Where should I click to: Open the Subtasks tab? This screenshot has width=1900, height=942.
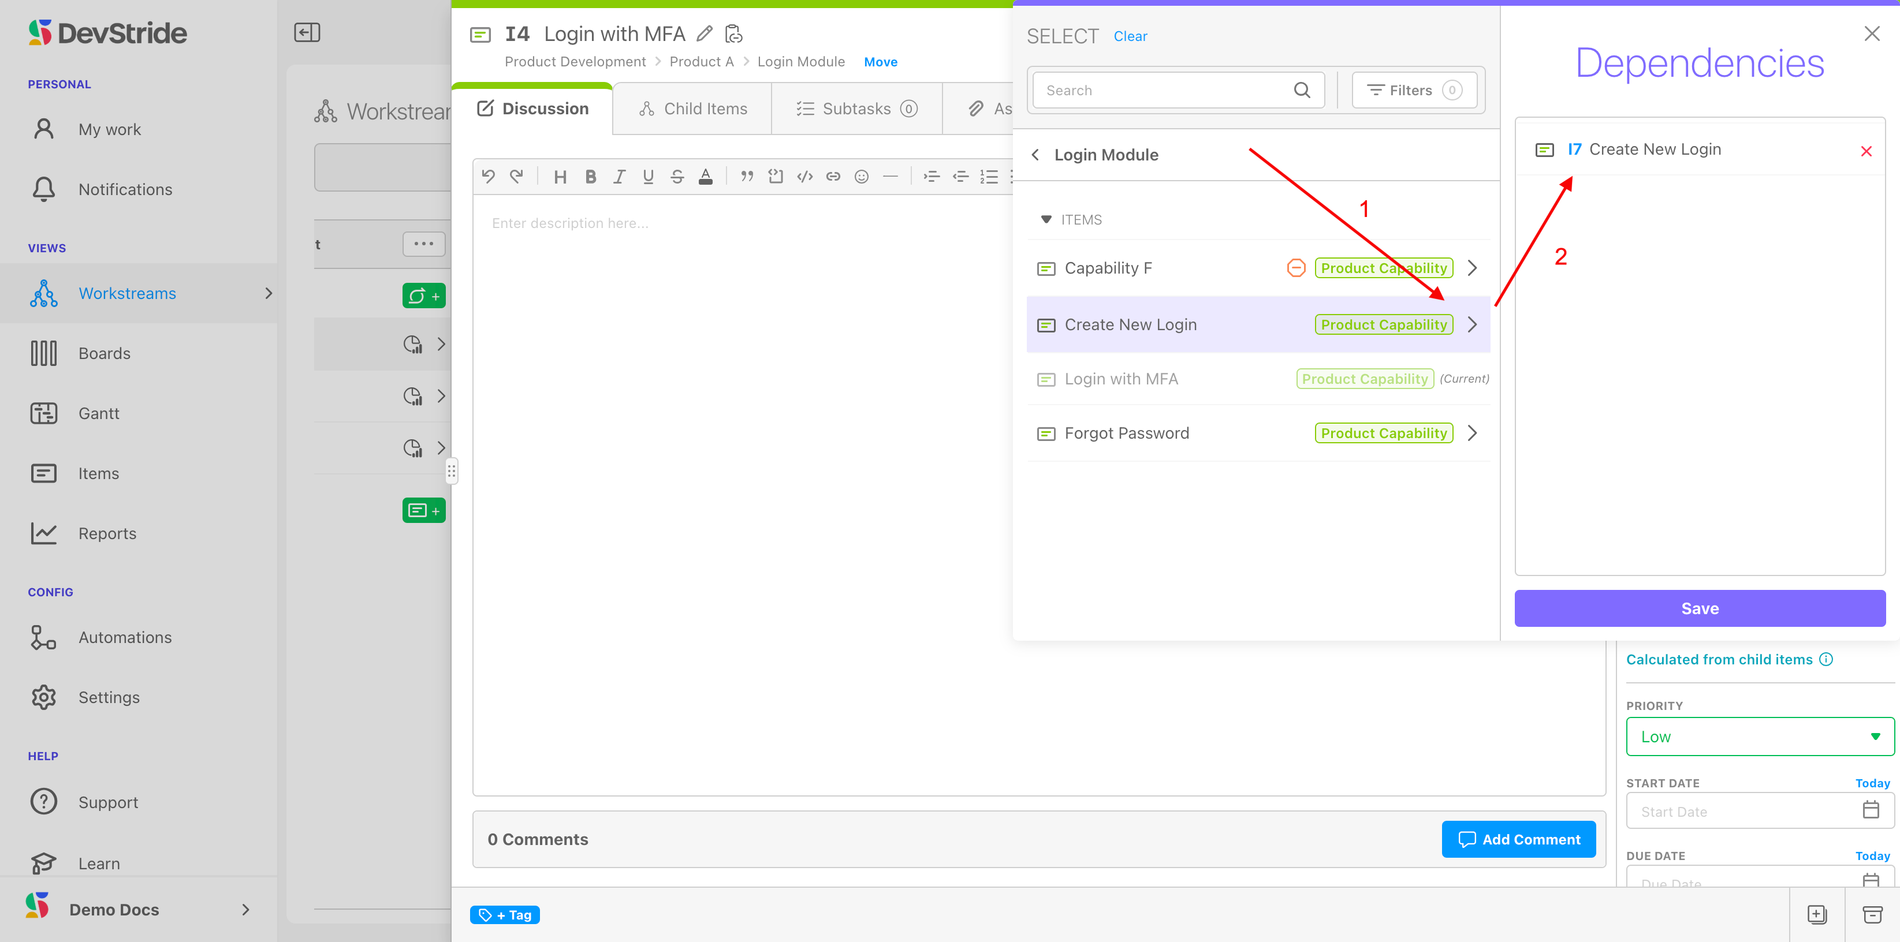[x=856, y=109]
